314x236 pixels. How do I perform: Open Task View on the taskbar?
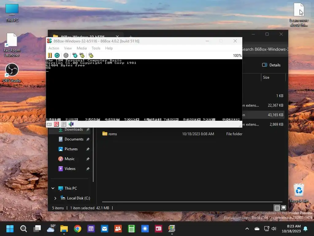click(x=37, y=229)
